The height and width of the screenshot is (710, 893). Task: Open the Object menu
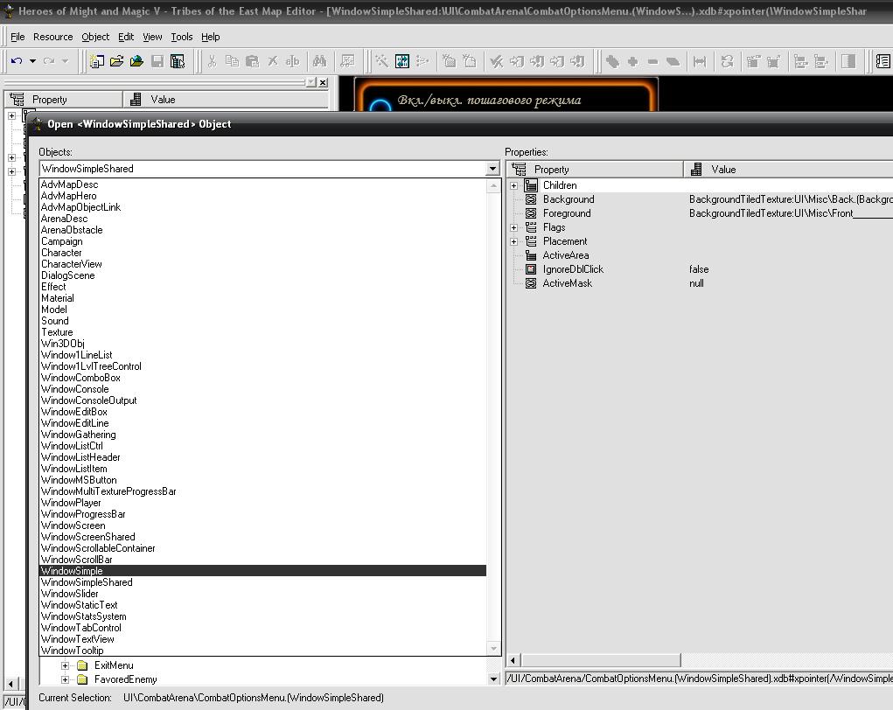click(95, 37)
